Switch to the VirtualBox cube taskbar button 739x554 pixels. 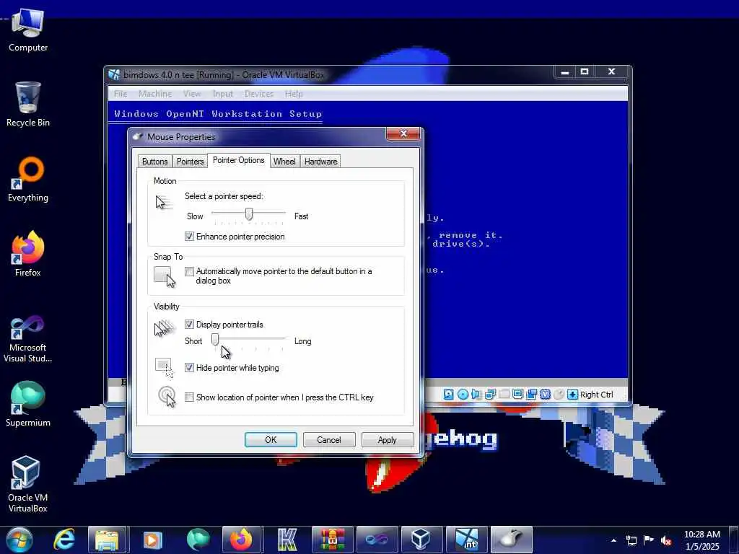pyautogui.click(x=421, y=540)
